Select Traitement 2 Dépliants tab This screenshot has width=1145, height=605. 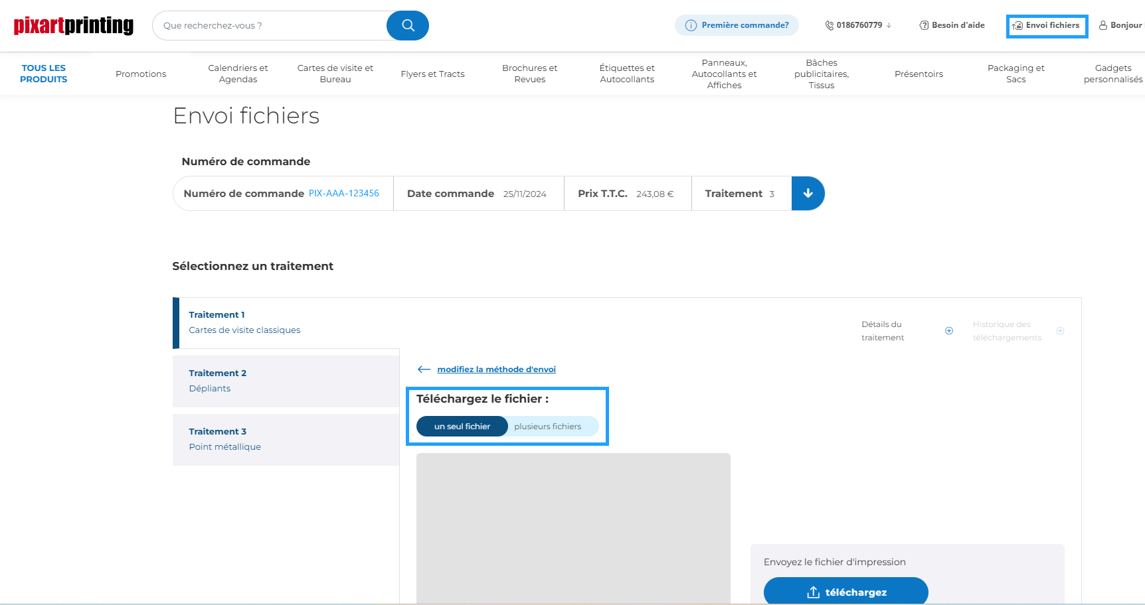point(286,381)
